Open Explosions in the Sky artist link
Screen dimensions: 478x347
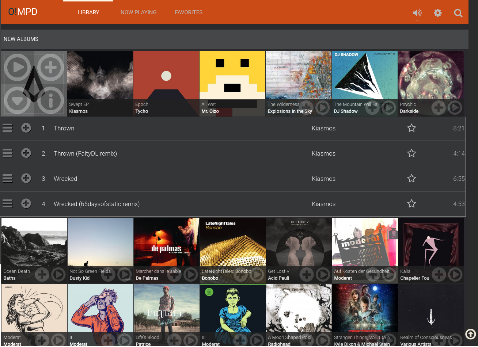[x=290, y=111]
